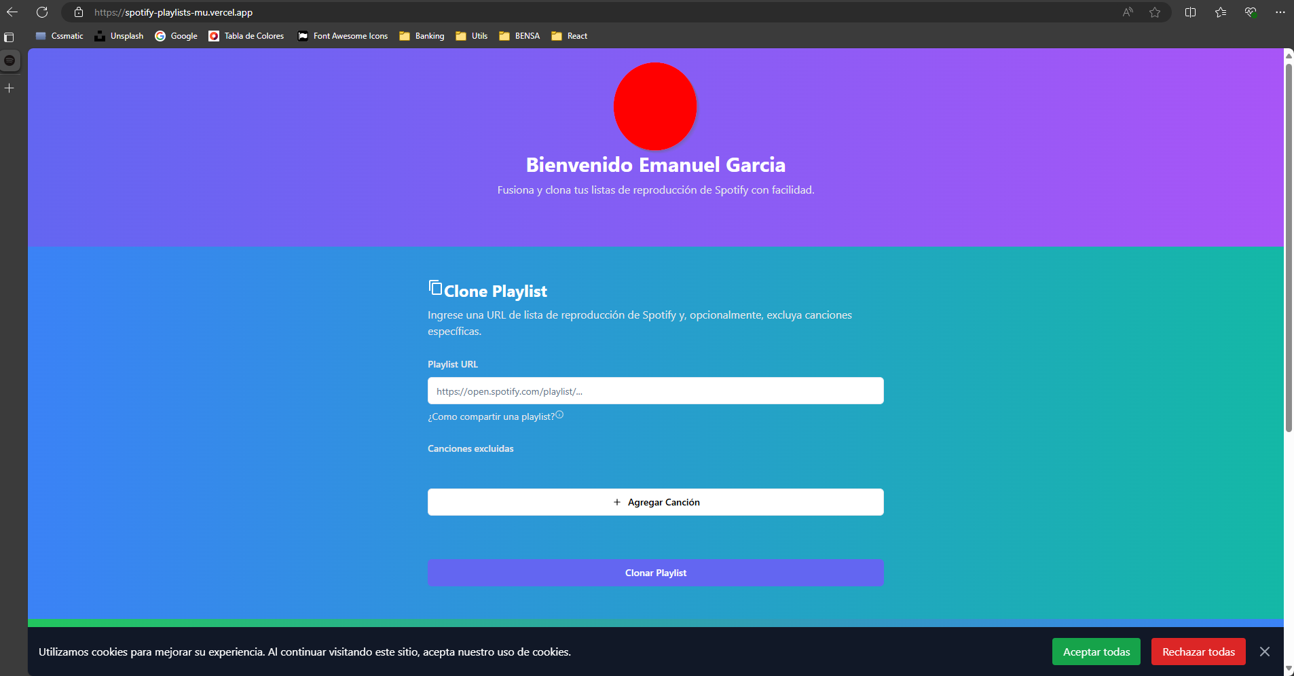Dismiss the cookie banner with the X

1265,652
